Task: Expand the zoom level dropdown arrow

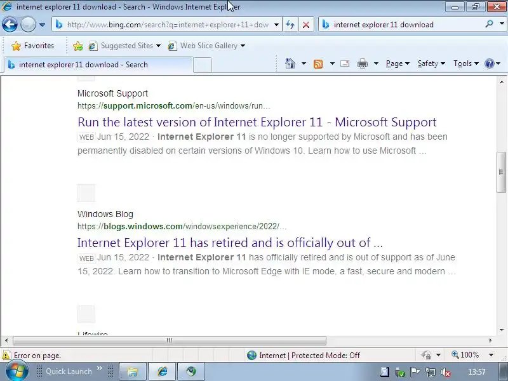Action: (x=491, y=355)
